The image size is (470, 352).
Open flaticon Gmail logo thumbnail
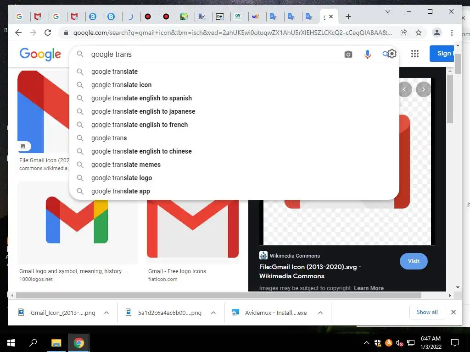tap(193, 229)
